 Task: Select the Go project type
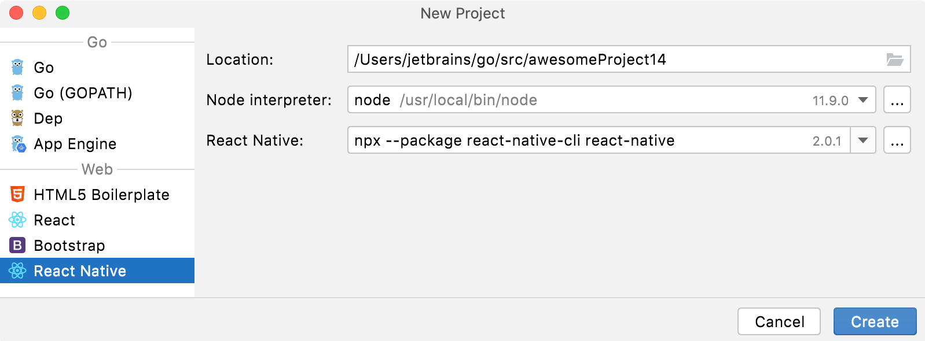pyautogui.click(x=97, y=68)
